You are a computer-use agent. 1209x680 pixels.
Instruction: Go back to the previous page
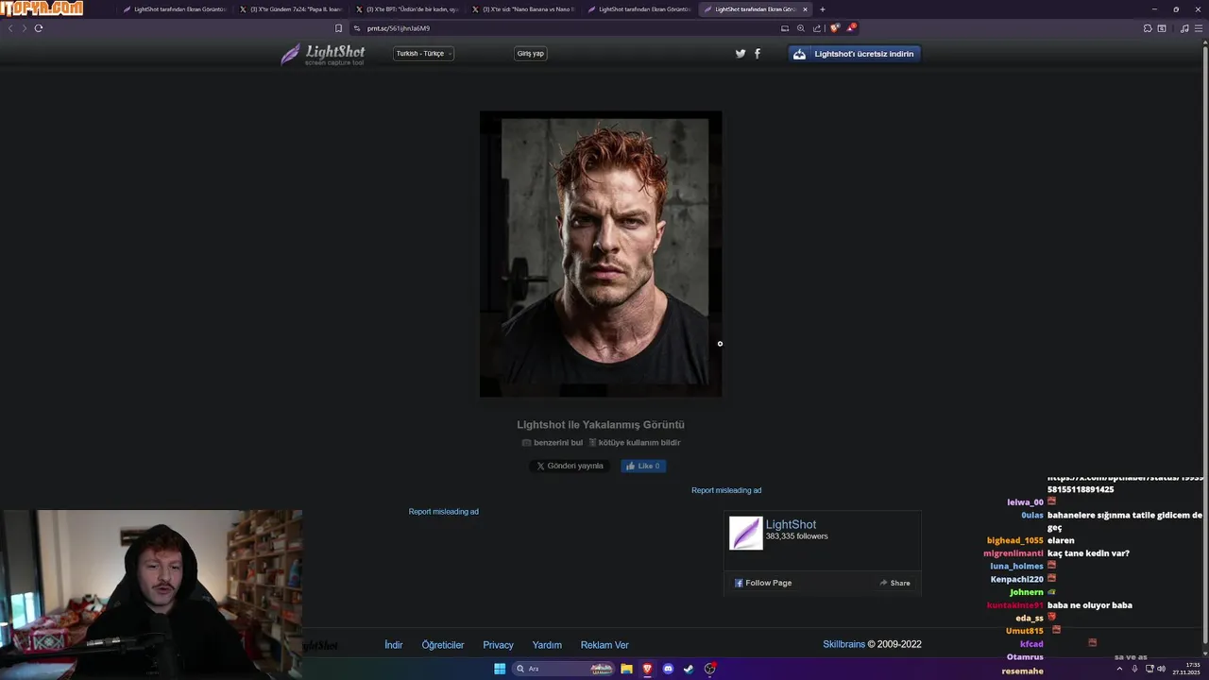10,28
